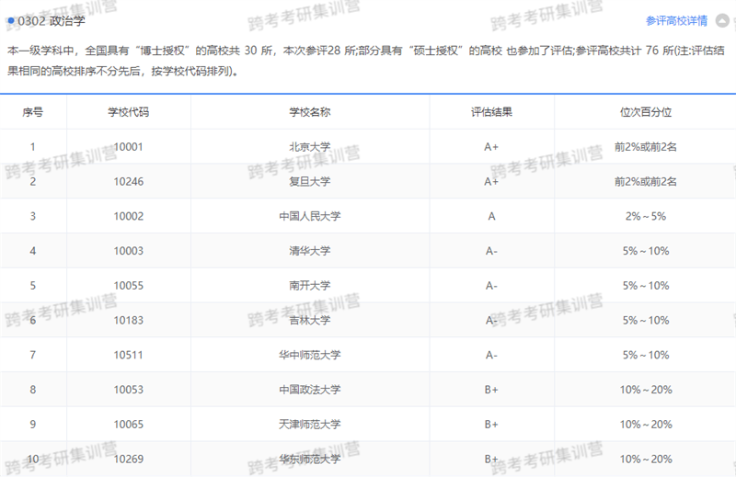Click 10%~20% in 天津师范大学 row

coord(646,425)
